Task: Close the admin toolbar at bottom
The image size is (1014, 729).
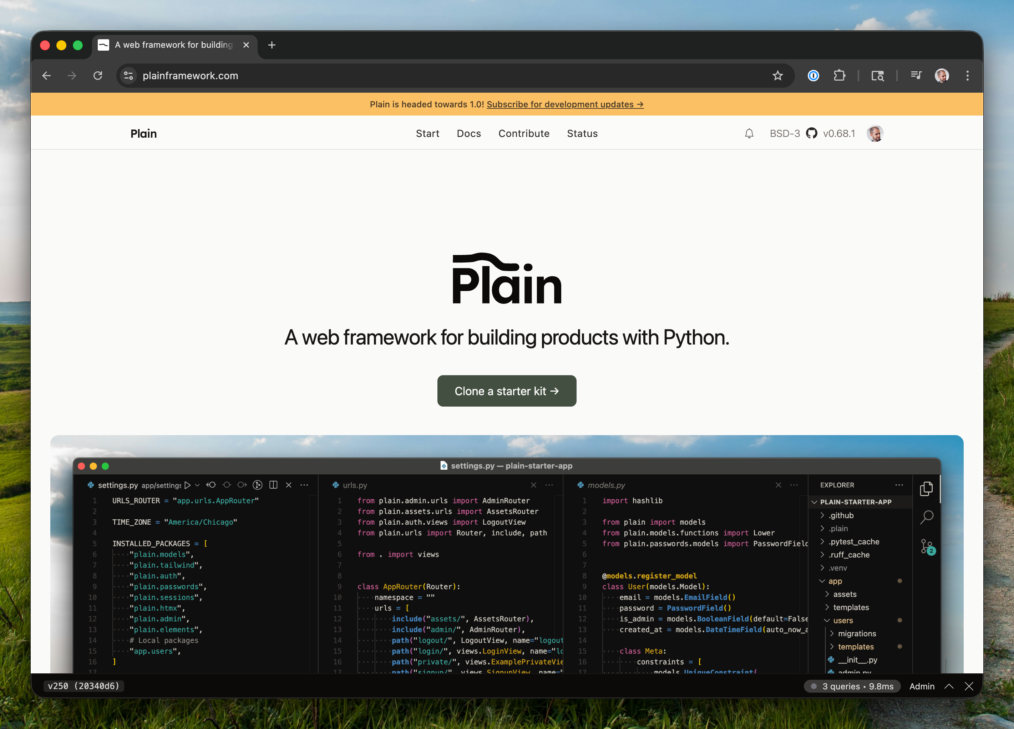Action: (x=969, y=686)
